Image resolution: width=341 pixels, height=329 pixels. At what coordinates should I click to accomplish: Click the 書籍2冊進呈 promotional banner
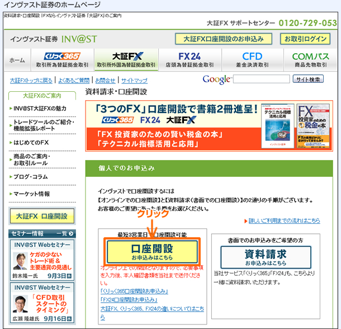[209, 126]
